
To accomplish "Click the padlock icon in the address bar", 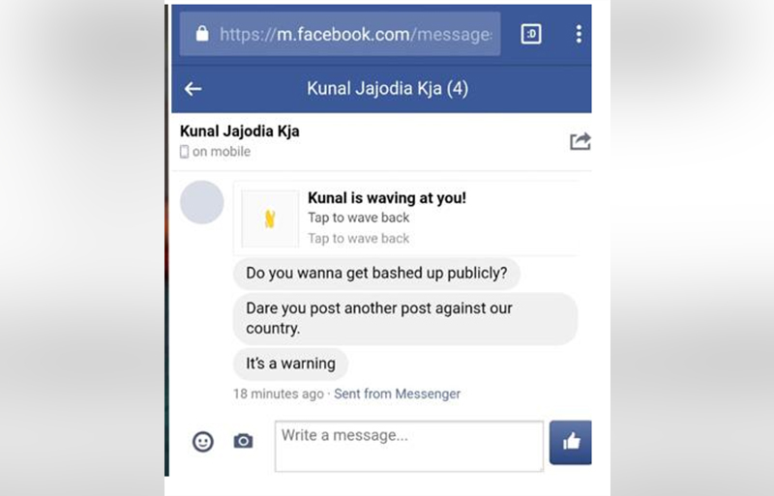I will coord(202,34).
